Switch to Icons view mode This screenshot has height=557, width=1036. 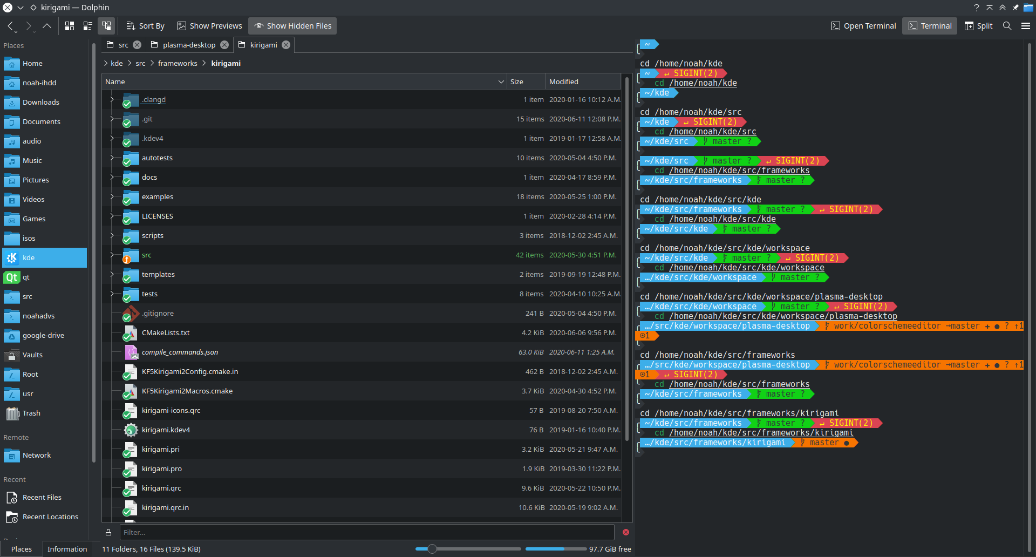(70, 26)
